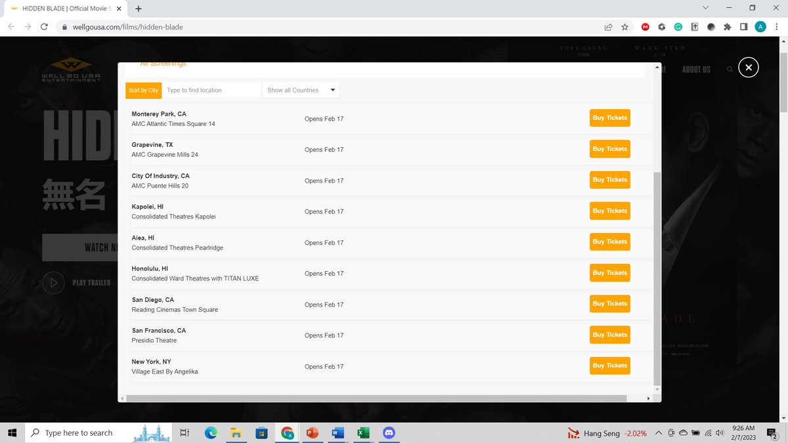Image resolution: width=788 pixels, height=443 pixels.
Task: Buy Tickets for New York, NY
Action: pyautogui.click(x=610, y=366)
